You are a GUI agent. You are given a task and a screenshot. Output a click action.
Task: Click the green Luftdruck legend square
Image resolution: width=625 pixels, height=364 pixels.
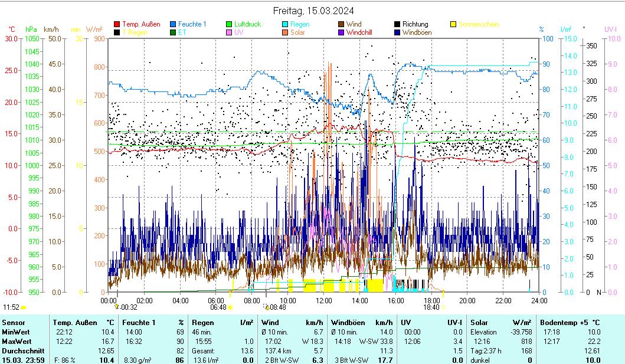click(x=229, y=24)
